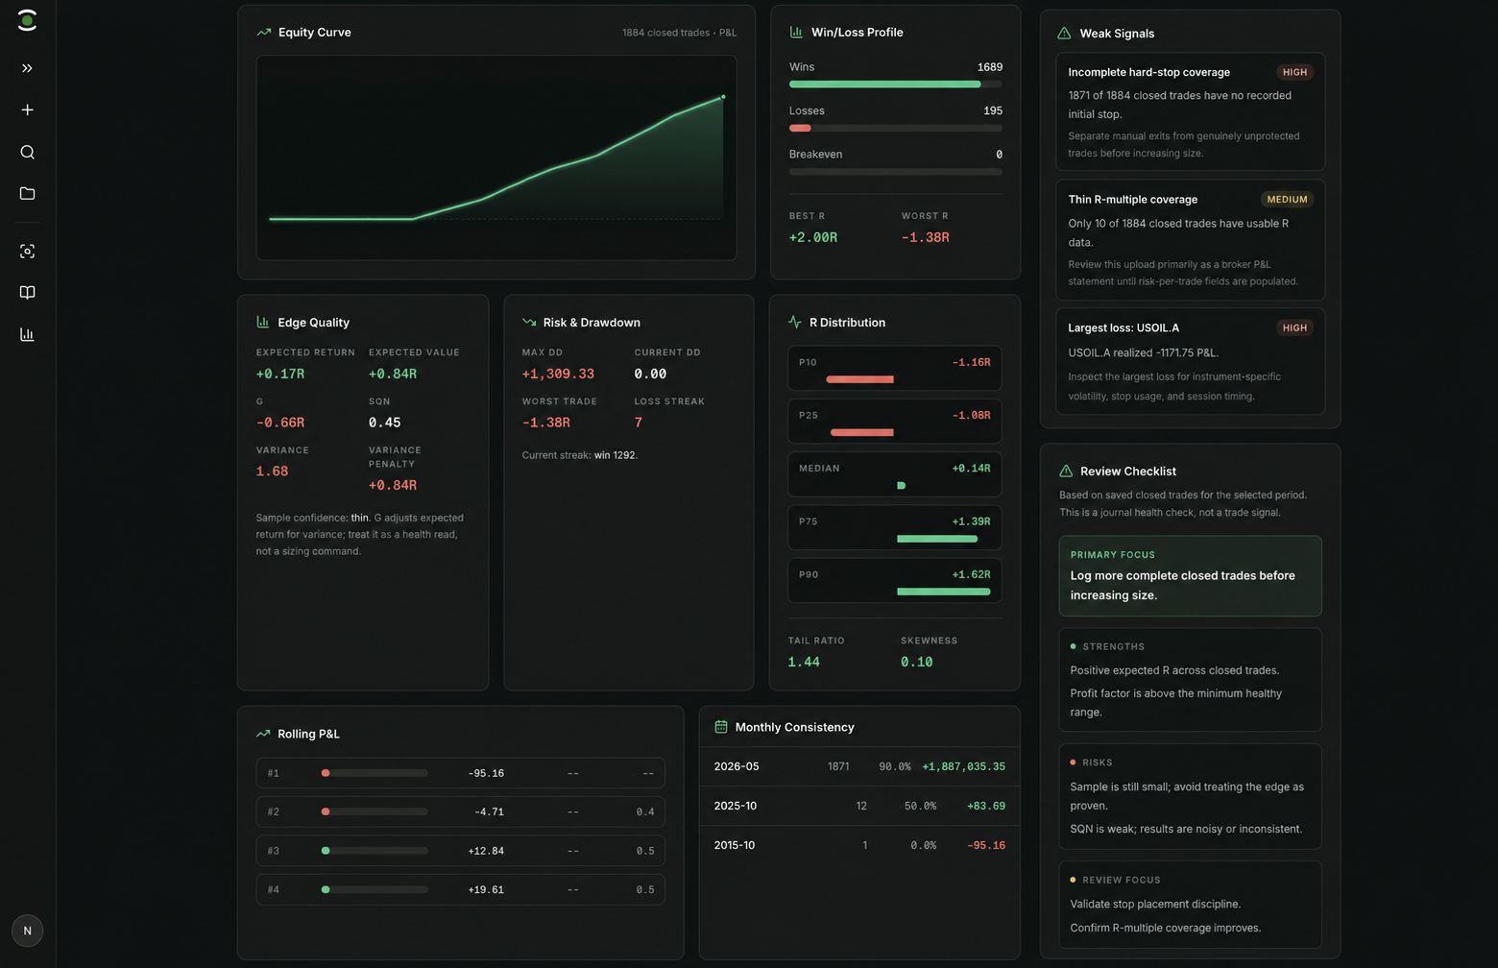Click the Loss Streak value 7
1498x968 pixels.
point(639,423)
